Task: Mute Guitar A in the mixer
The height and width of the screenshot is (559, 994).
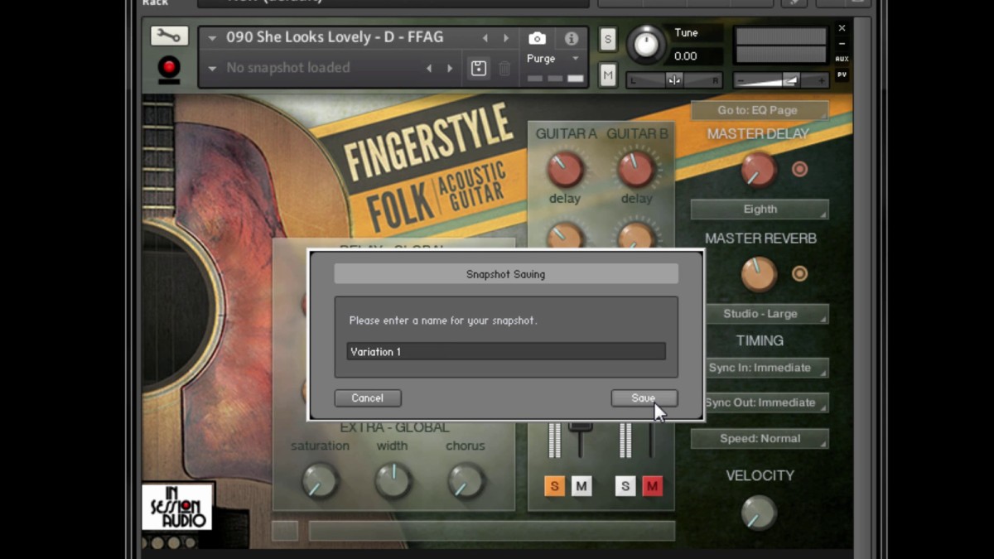Action: pyautogui.click(x=581, y=486)
